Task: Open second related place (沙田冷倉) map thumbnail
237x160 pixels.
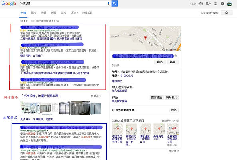Action: coord(131,129)
